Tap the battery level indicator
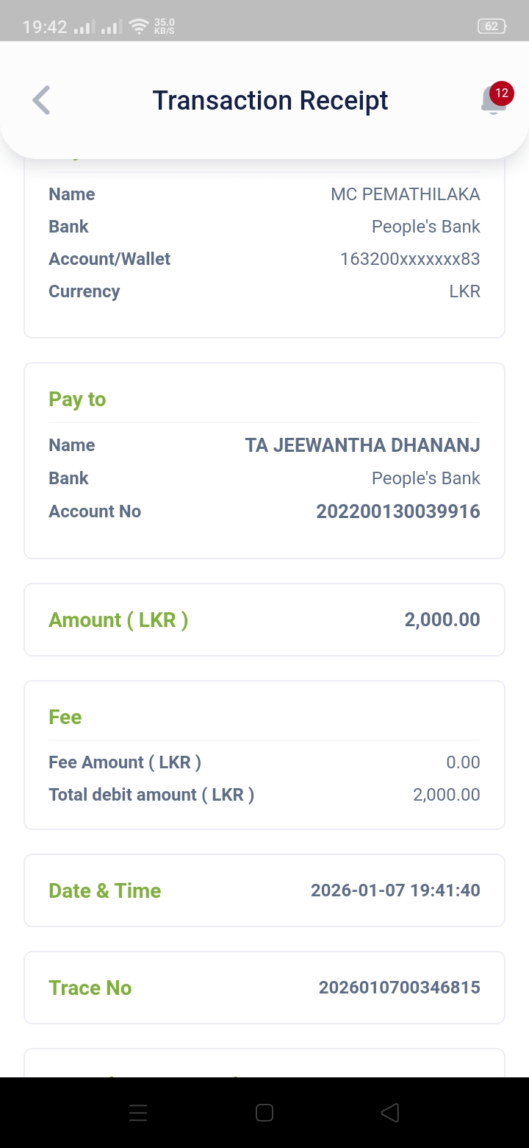Viewport: 529px width, 1148px height. [492, 26]
